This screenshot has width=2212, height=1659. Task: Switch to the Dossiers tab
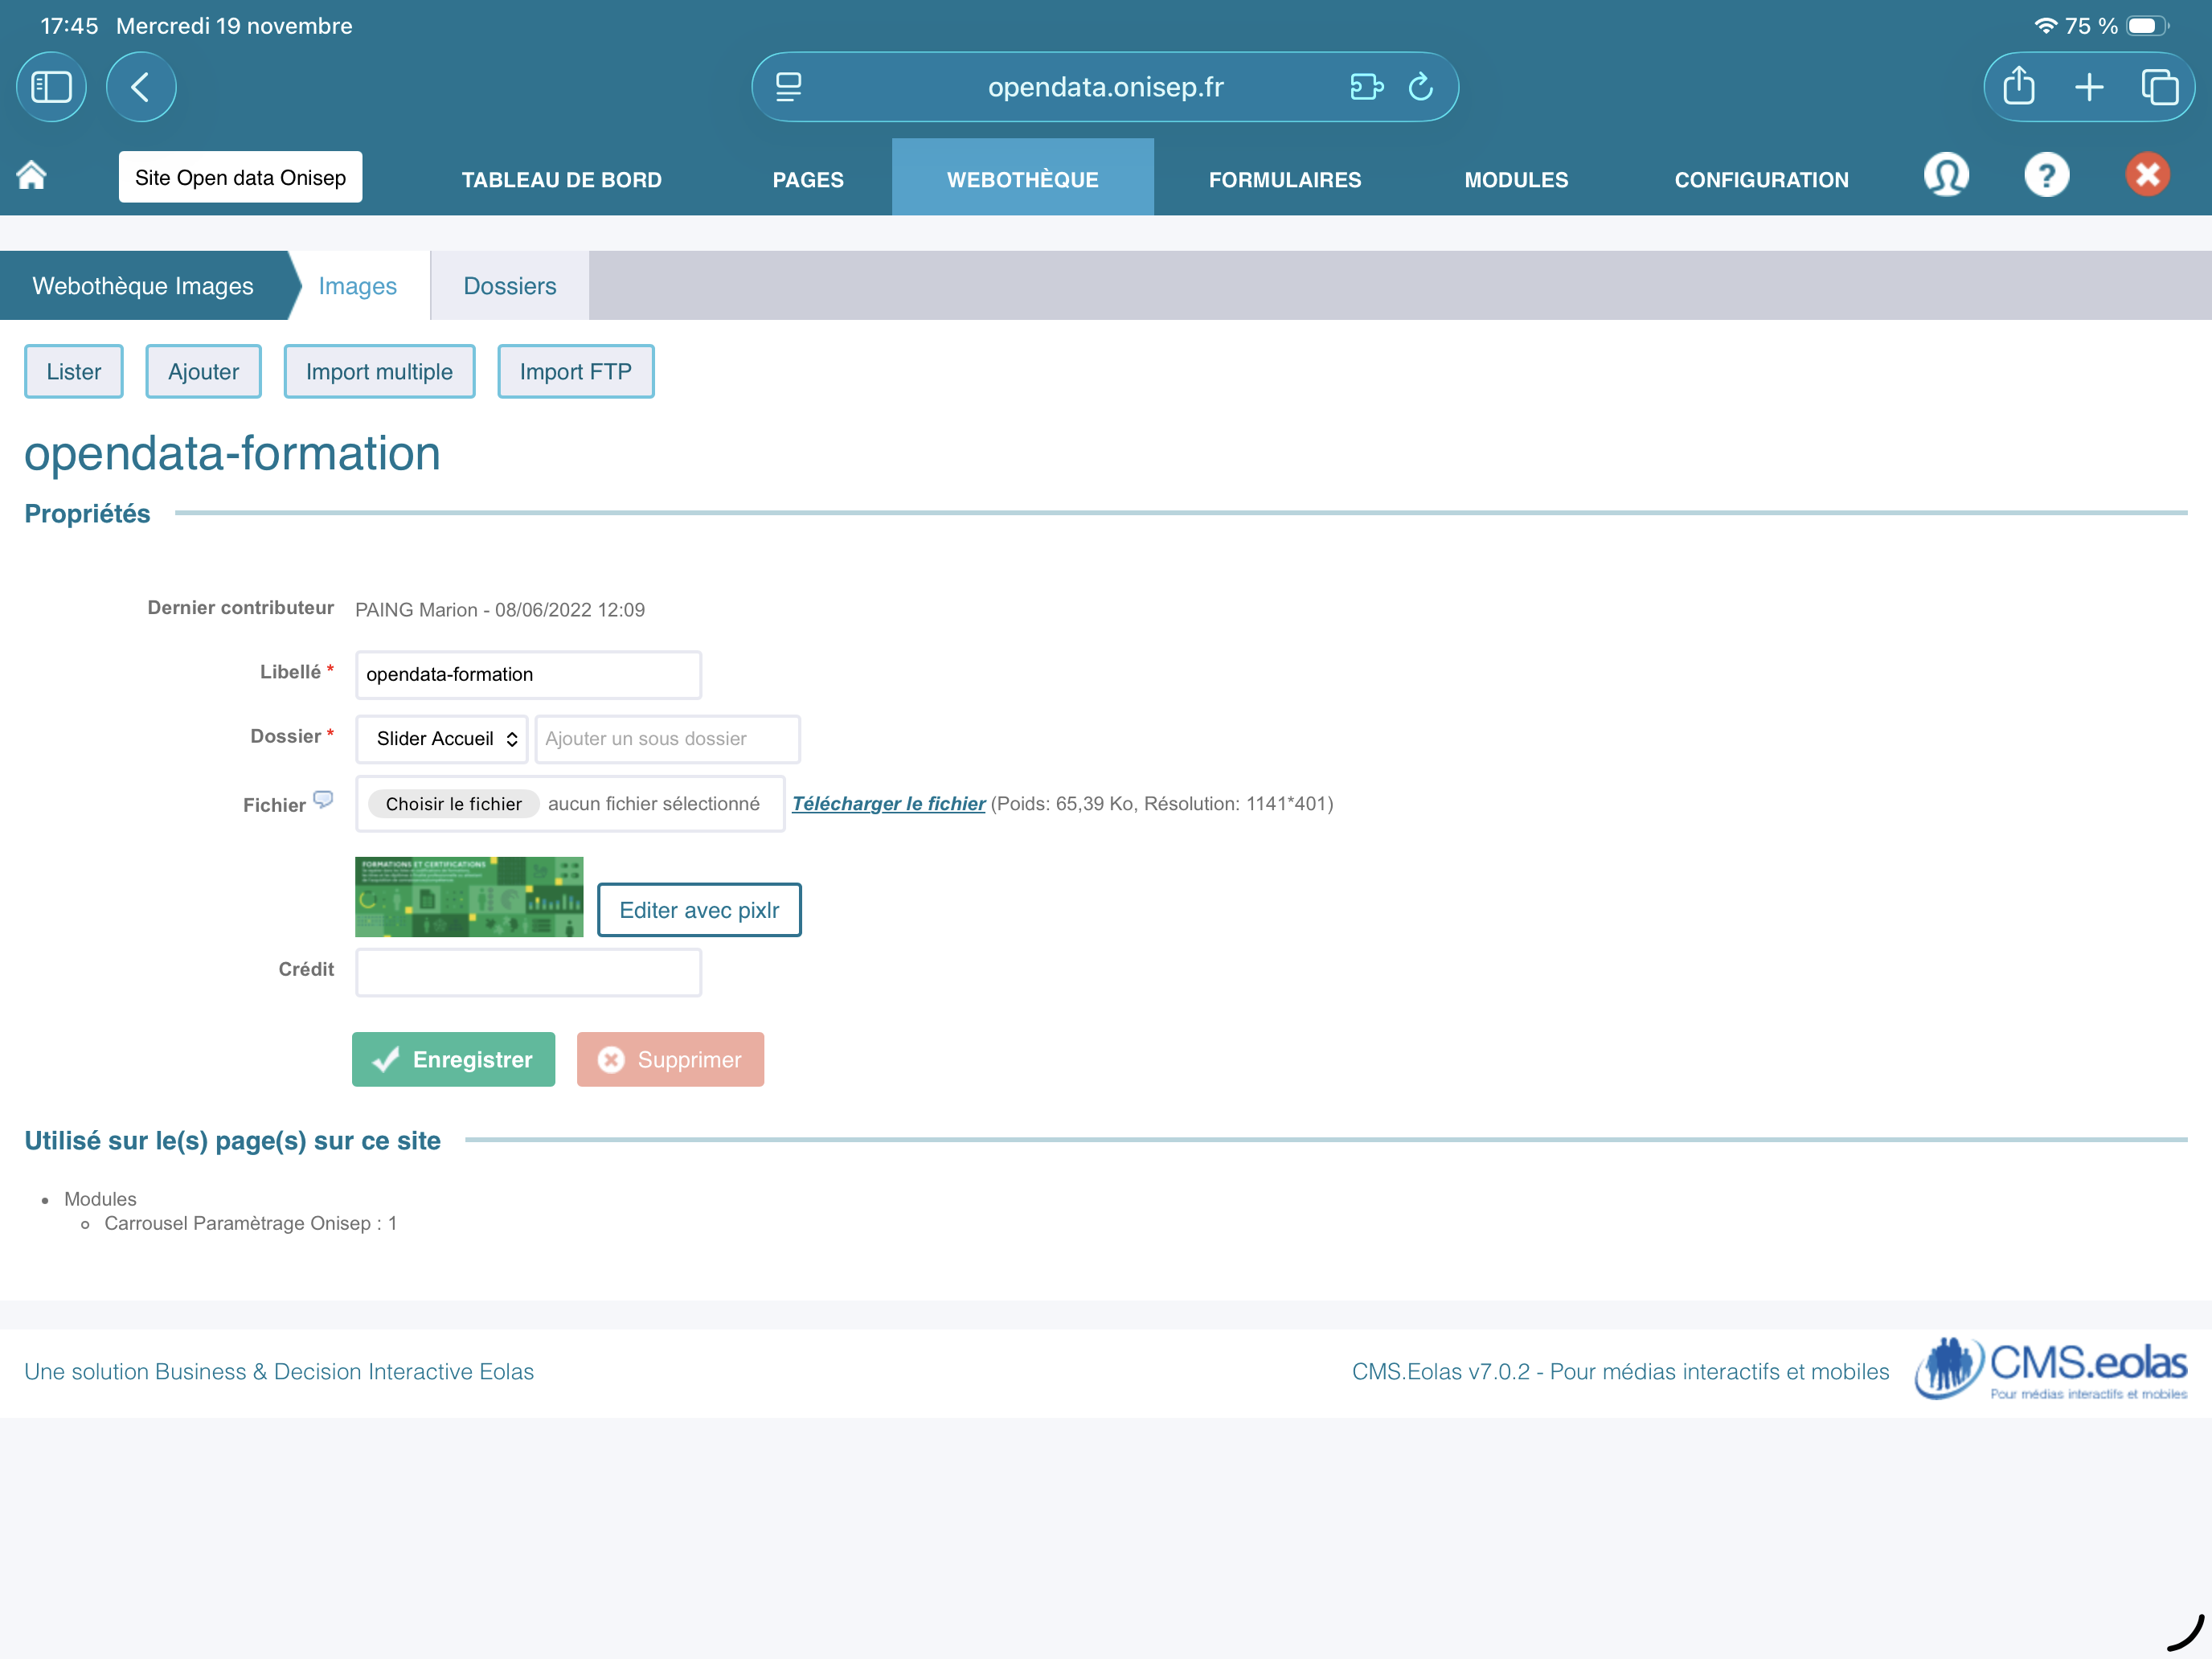click(x=509, y=286)
